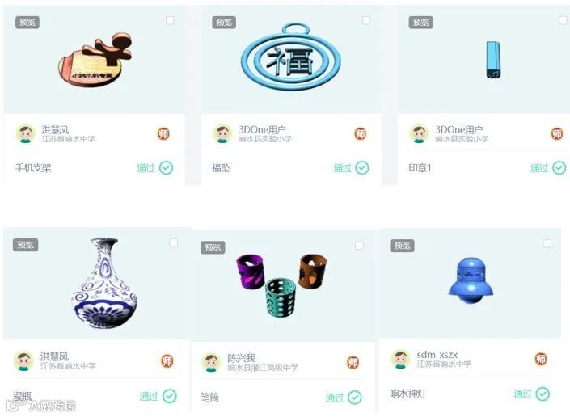Click 陈兴我 user avatar
This screenshot has width=570, height=417.
point(211,362)
